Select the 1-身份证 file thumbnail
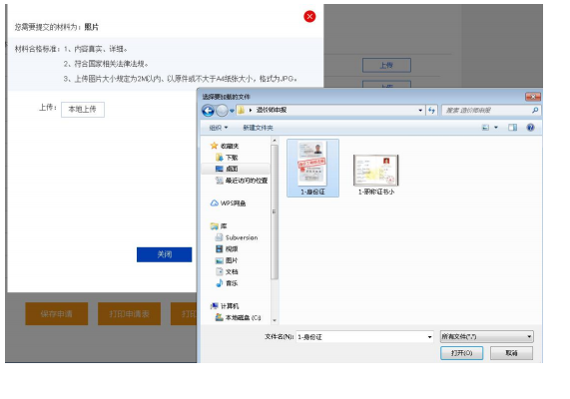570x399 pixels. coord(312,168)
